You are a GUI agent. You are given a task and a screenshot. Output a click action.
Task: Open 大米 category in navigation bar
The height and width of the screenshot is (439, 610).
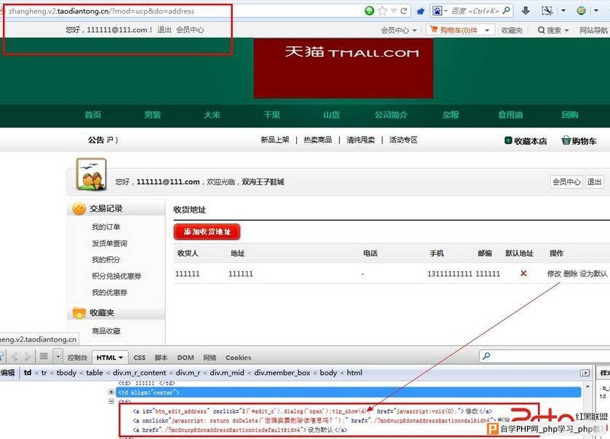point(212,115)
